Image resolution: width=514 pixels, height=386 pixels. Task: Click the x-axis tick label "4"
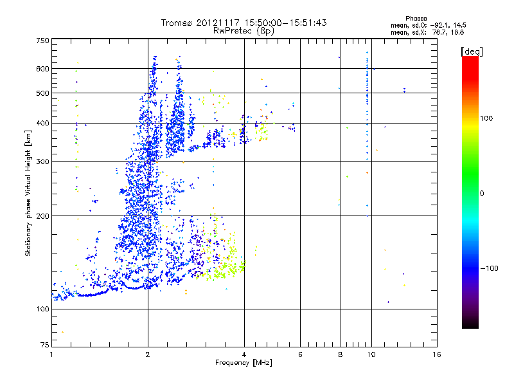244,354
